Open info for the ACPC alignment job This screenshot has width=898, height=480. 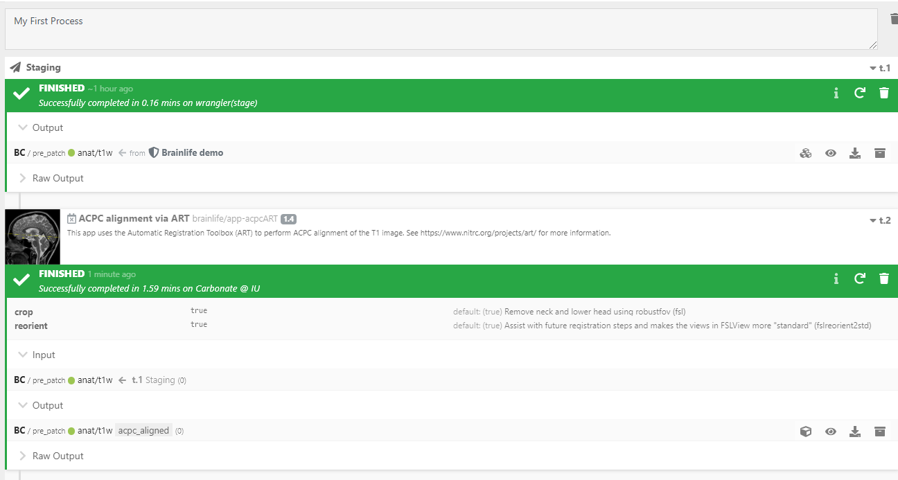coord(836,278)
